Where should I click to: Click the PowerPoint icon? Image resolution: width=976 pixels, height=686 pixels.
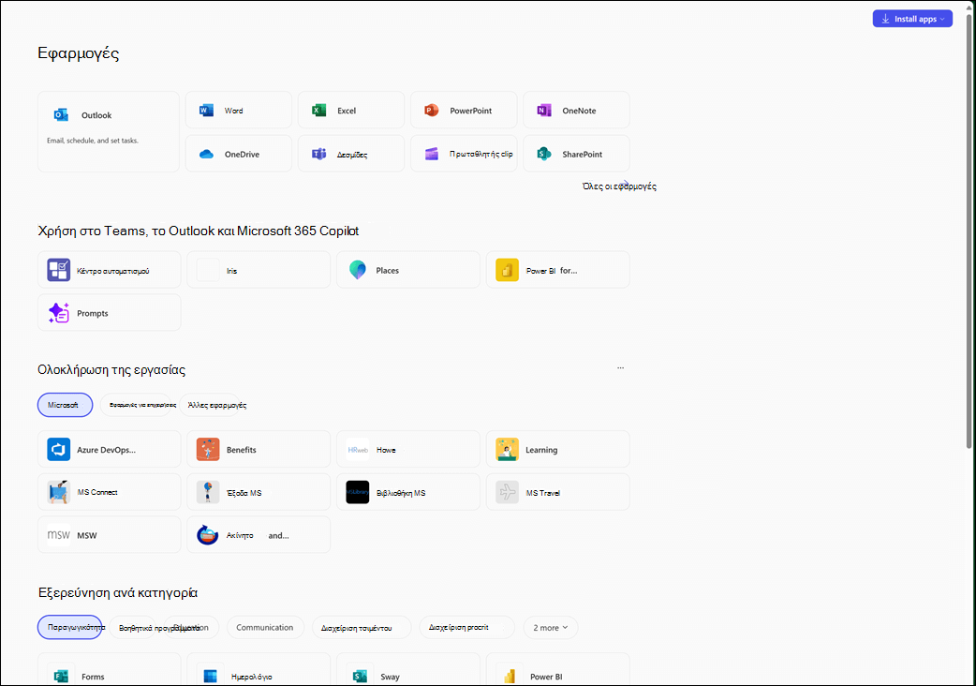coord(432,111)
